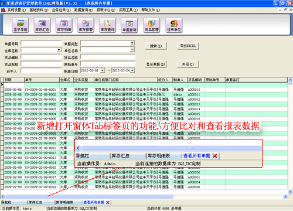Open 货品管理 toolbar icon
This screenshot has width=293, height=211.
[152, 25]
